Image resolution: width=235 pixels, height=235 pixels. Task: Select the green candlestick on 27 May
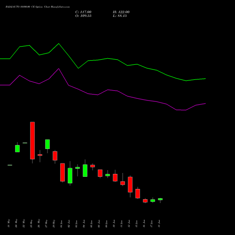(47, 144)
